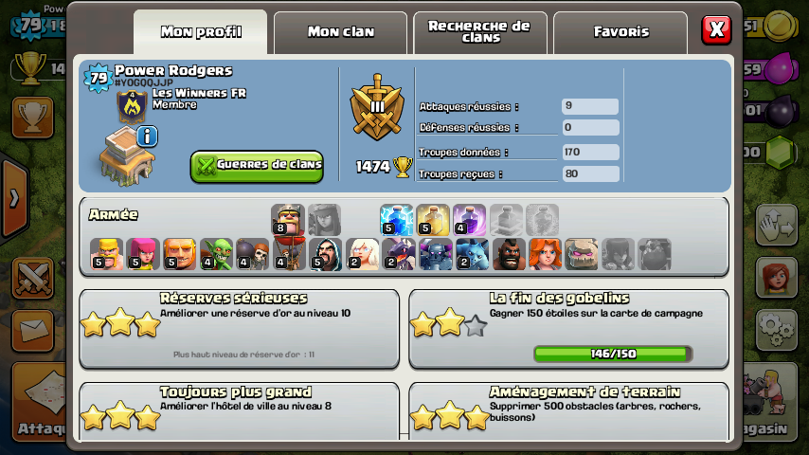Open the Recherche de clans tab
Screen dimensions: 809x455
pos(480,32)
